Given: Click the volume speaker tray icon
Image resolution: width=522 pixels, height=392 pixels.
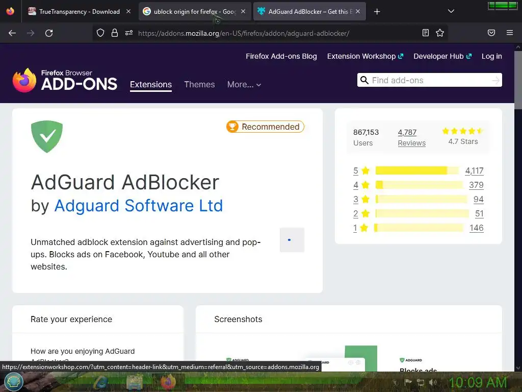Looking at the screenshot, I should [x=432, y=382].
